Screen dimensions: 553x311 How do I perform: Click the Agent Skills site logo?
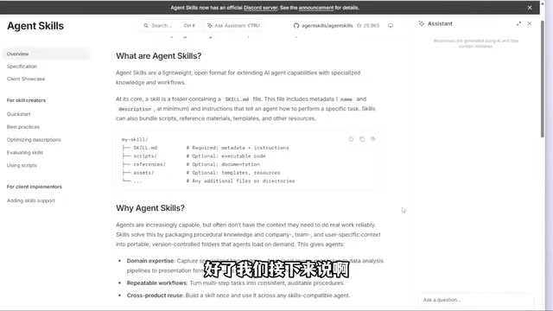click(35, 26)
